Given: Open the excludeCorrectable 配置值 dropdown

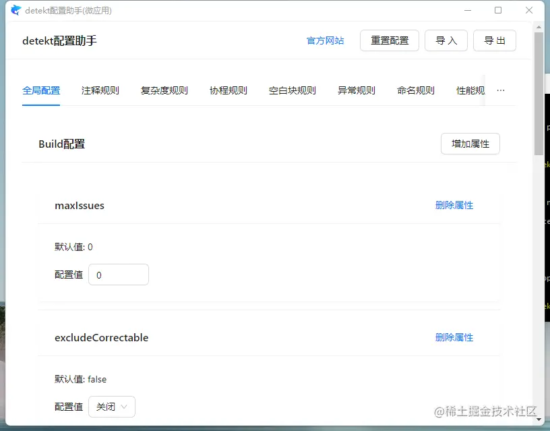Looking at the screenshot, I should click(111, 407).
